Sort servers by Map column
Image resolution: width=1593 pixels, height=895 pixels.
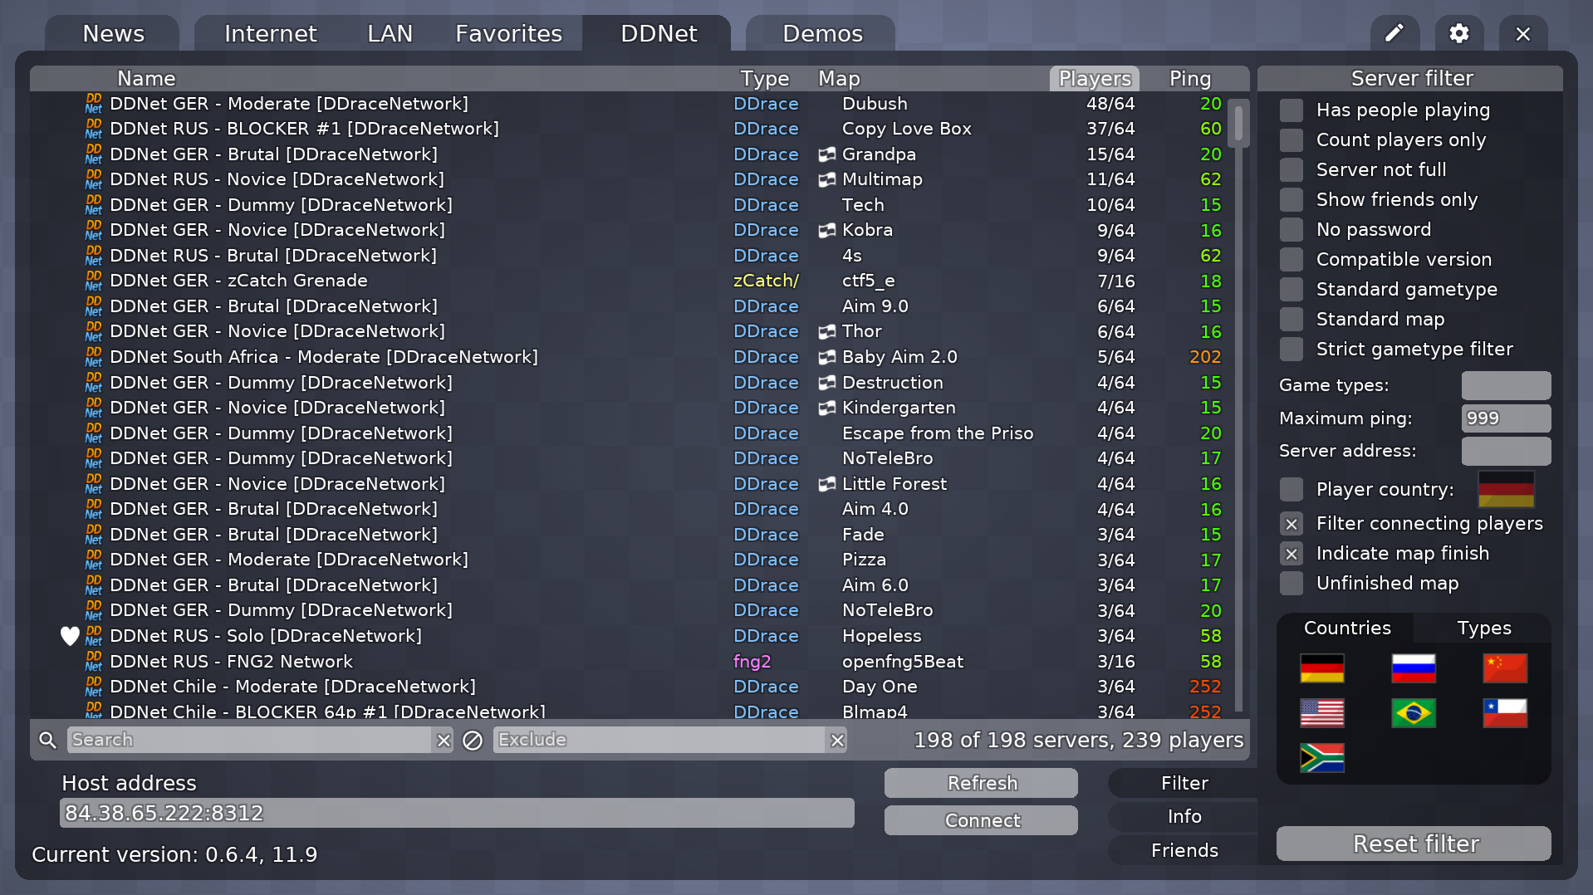[x=839, y=78]
